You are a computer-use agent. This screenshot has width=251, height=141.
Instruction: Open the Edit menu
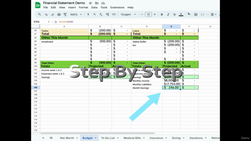[53, 7]
